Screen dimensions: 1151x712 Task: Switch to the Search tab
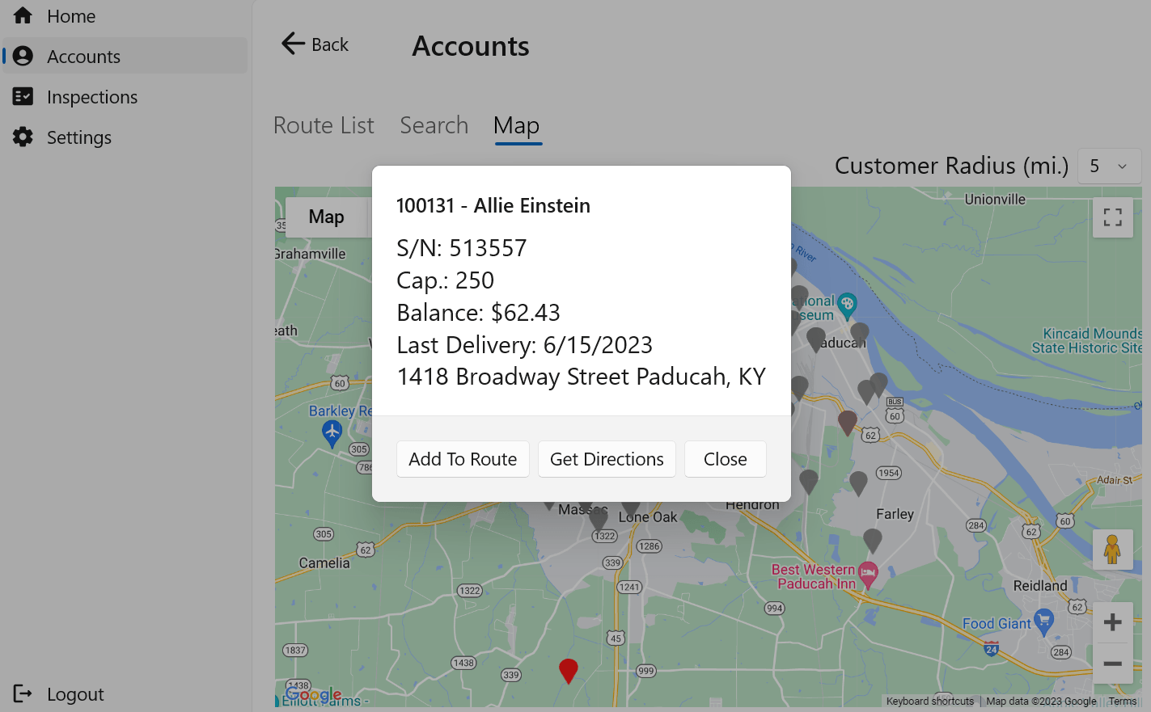pos(434,125)
